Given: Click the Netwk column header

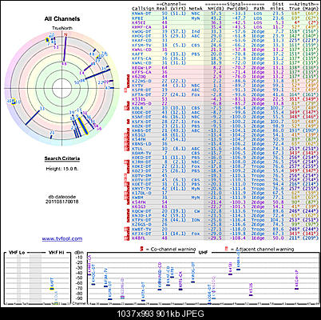Looking at the screenshot, I should (x=196, y=9).
